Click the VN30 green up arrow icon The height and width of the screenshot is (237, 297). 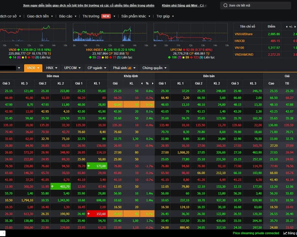[19, 50]
